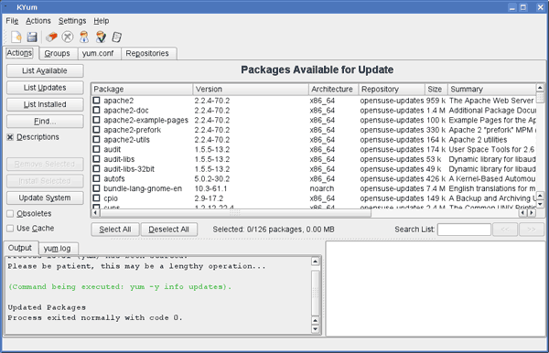This screenshot has height=353, width=549.
Task: Click the tilted document icon in toolbar
Action: tap(116, 37)
